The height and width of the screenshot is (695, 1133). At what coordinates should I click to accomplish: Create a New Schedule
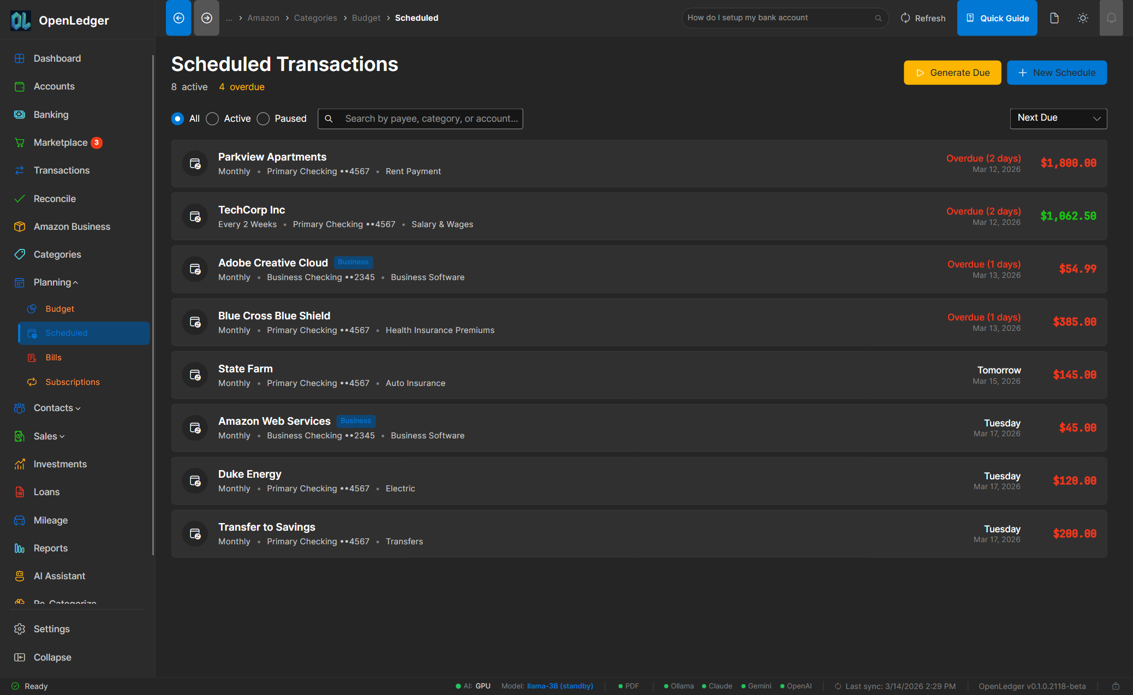pos(1056,72)
